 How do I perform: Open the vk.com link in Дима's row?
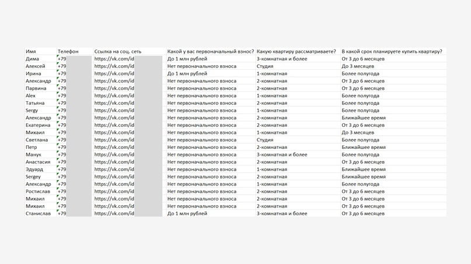(x=114, y=59)
